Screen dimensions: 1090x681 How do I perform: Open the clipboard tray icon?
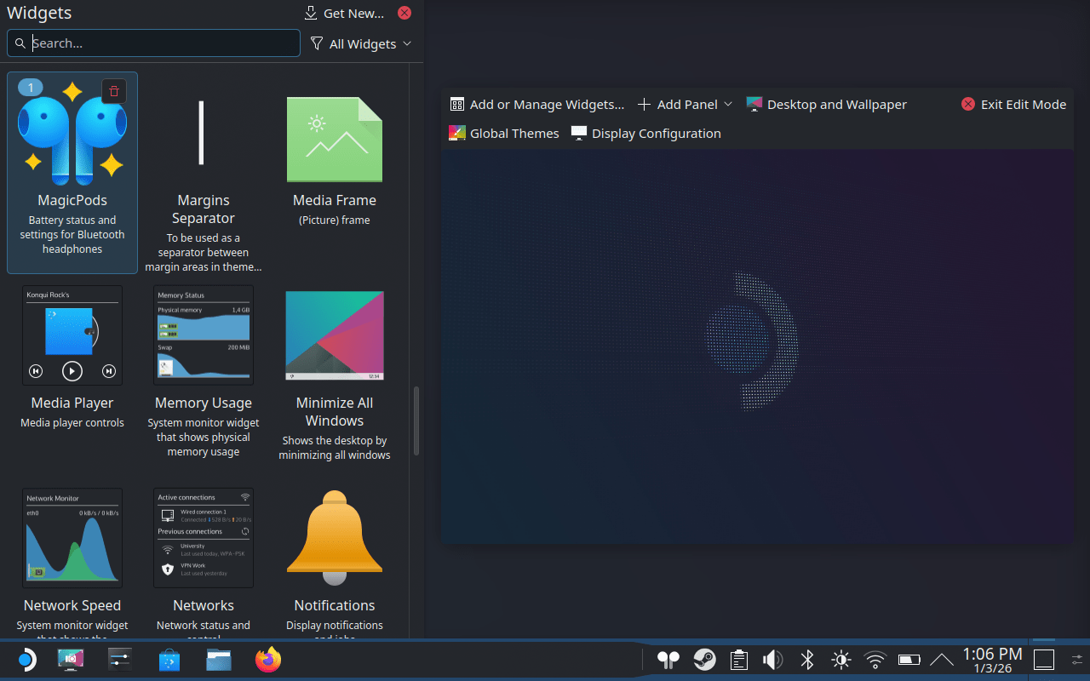tap(738, 660)
